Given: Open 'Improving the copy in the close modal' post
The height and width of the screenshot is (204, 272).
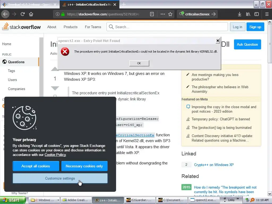Looking at the screenshot, I should point(224,109).
